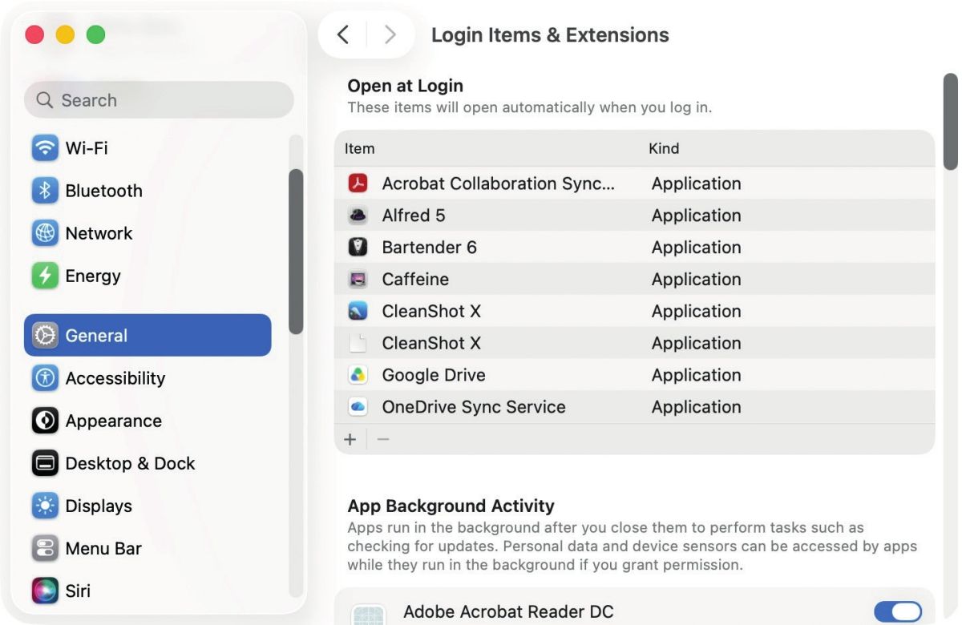Click the Adobe Acrobat Reader DC icon

coord(370,614)
